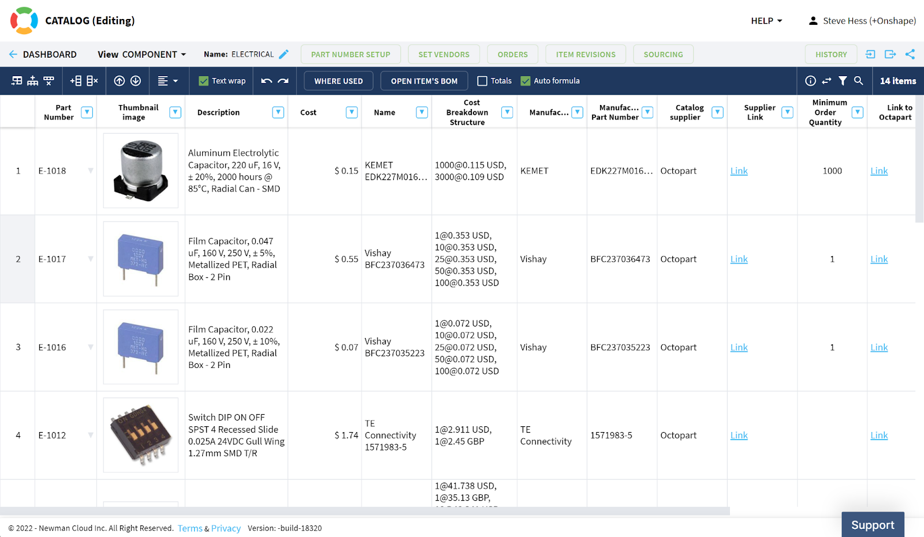Image resolution: width=924 pixels, height=537 pixels.
Task: Open the View COMPONENT dropdown
Action: [x=142, y=54]
